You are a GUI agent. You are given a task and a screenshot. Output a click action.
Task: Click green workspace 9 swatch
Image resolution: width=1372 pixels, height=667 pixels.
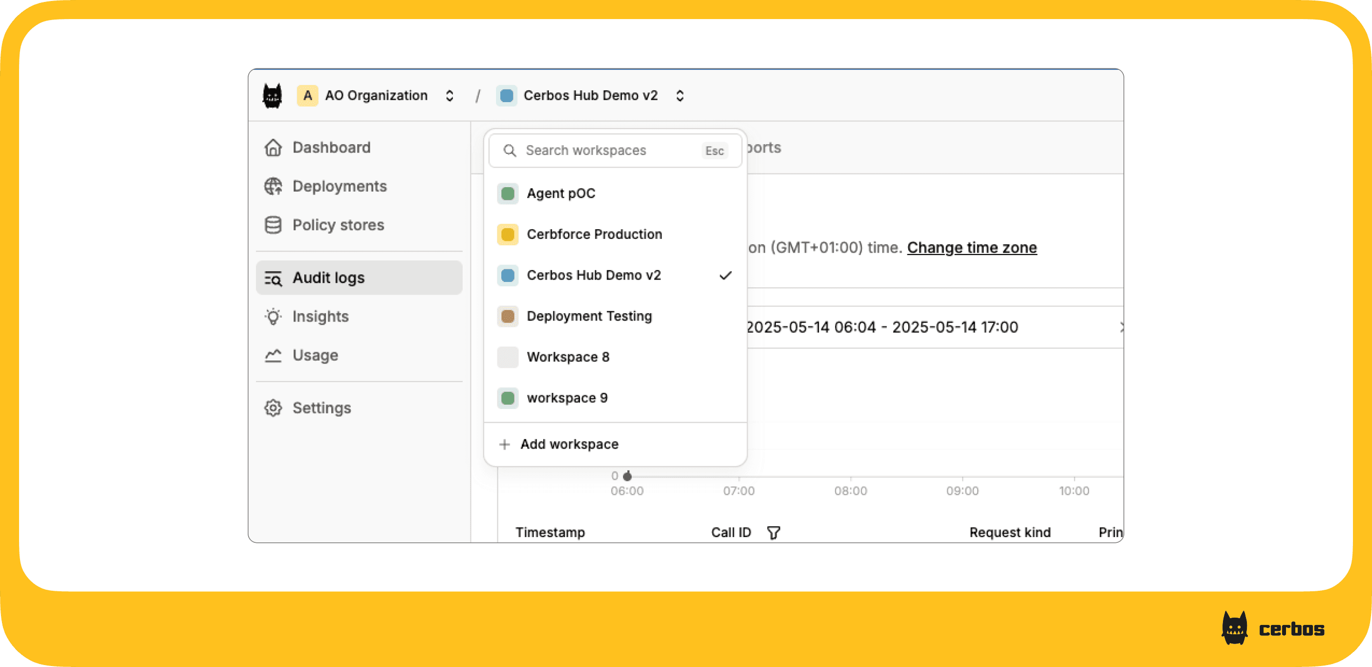click(508, 398)
